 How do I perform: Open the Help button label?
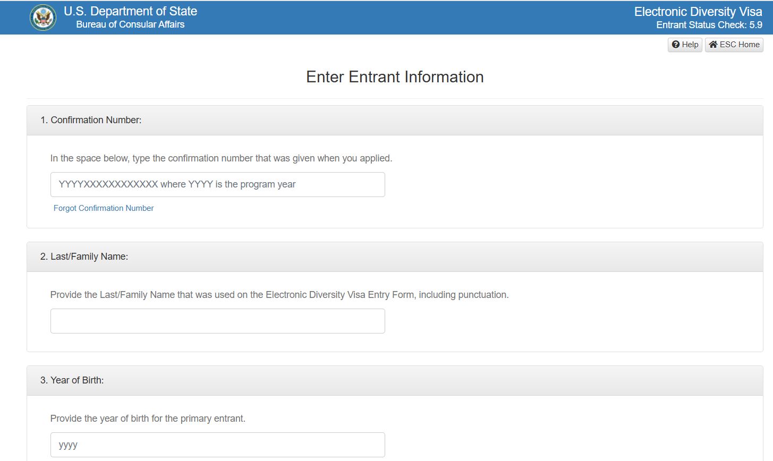690,45
